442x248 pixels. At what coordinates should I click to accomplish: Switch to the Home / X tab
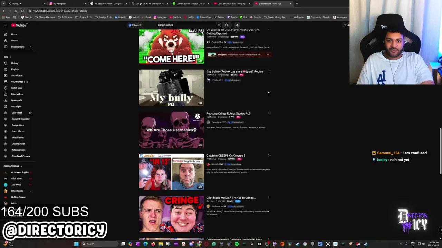click(24, 3)
